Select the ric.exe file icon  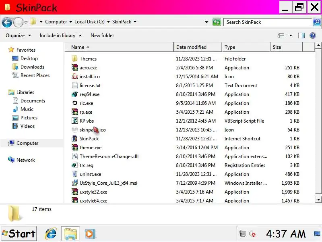click(75, 103)
